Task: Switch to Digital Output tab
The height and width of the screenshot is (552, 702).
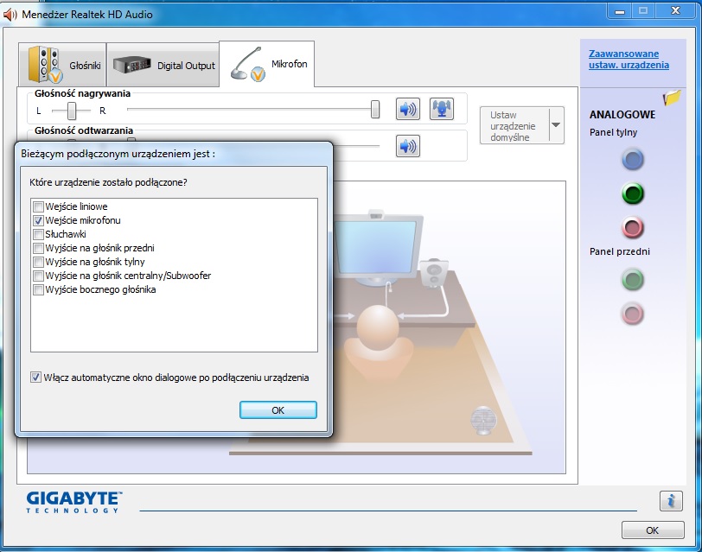Action: coord(163,66)
